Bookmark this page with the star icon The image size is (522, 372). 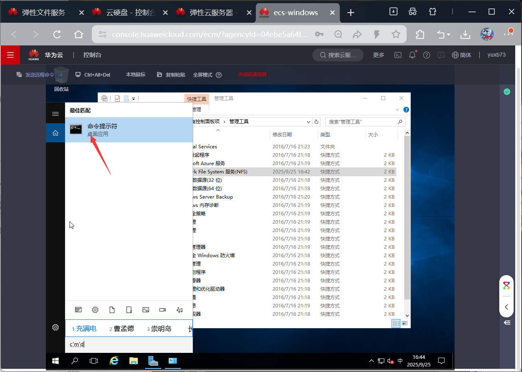[396, 34]
